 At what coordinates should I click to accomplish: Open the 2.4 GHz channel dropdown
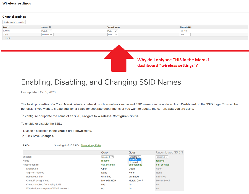click(47, 31)
